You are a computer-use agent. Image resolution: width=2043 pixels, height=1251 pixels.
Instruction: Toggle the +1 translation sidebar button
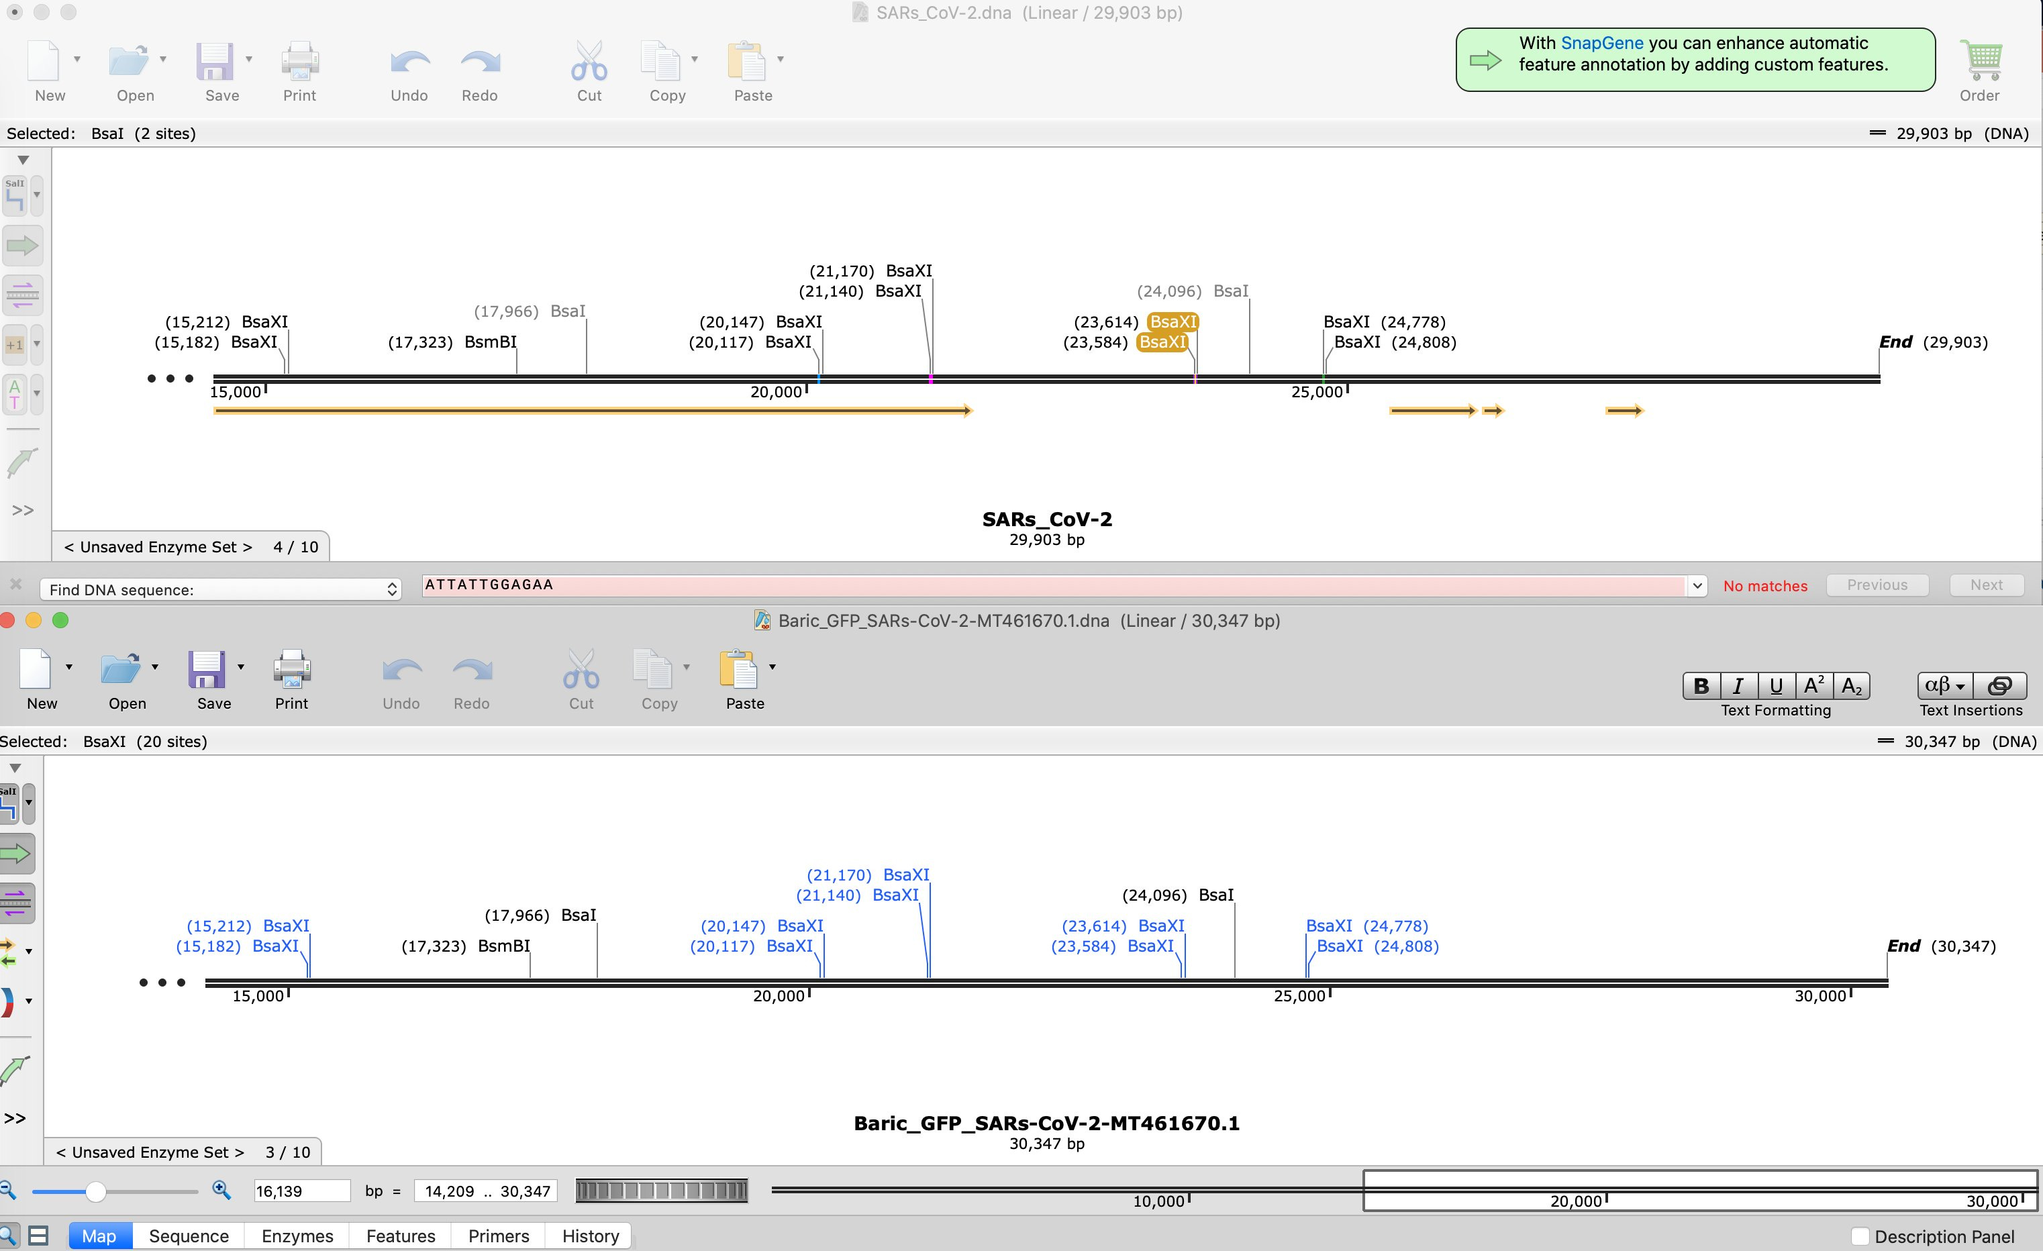pos(15,344)
